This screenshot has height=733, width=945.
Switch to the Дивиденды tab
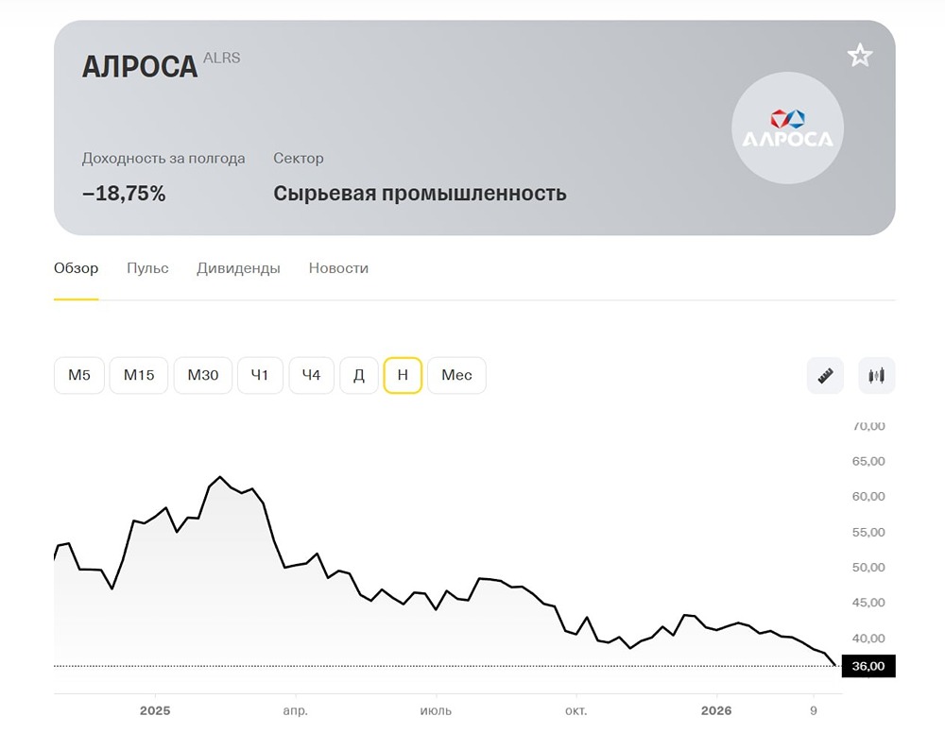[238, 268]
